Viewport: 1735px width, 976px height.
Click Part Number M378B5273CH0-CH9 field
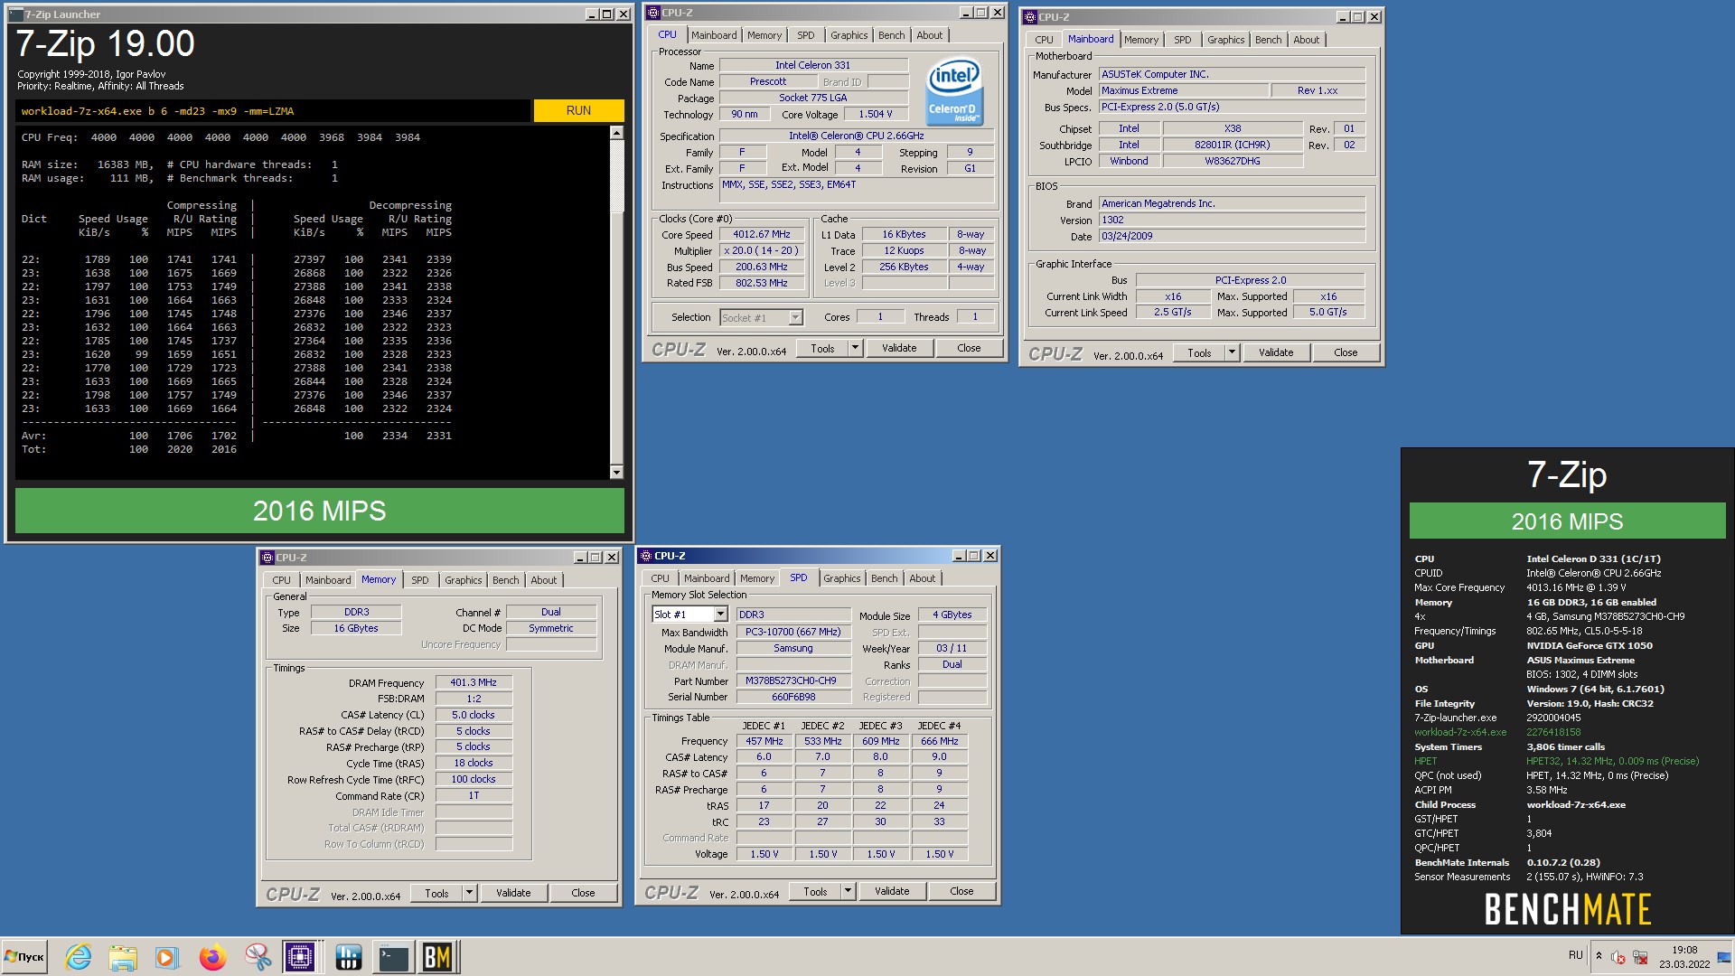(793, 680)
